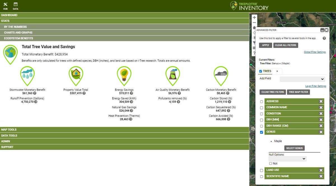Open the Null Options dropdown
The height and width of the screenshot is (186, 336).
coord(288,159)
